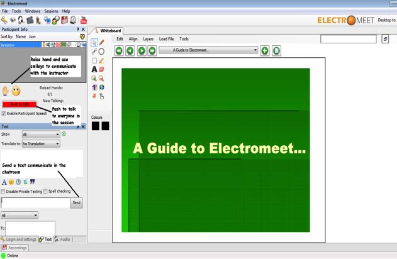The width and height of the screenshot is (397, 259).
Task: Open the video camera tool in main toolbar
Action: pyautogui.click(x=30, y=20)
